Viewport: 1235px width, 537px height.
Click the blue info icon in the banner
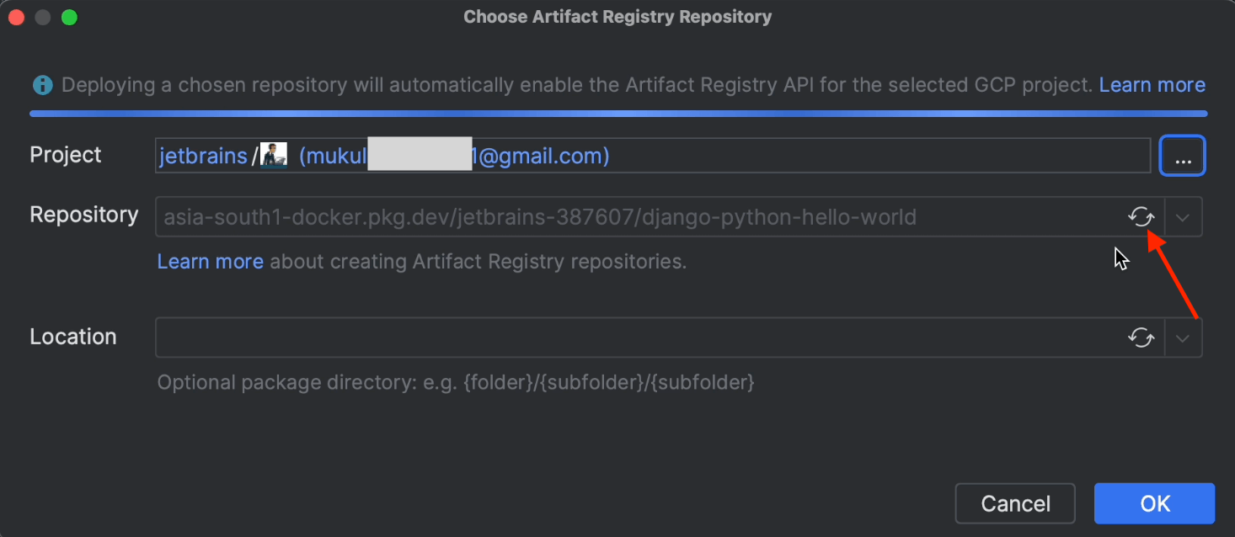[x=42, y=85]
